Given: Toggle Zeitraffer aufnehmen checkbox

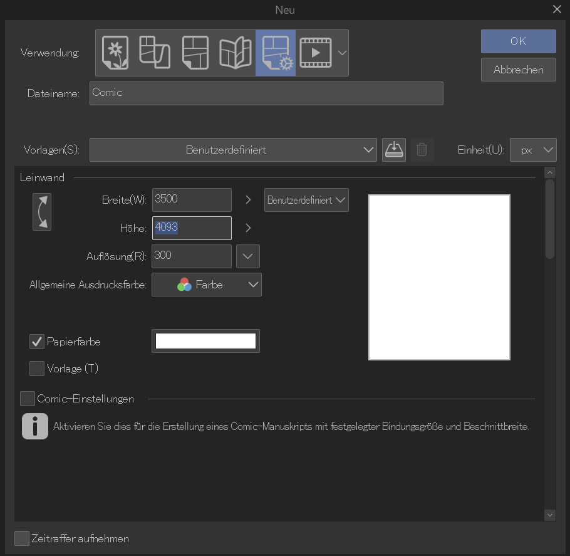Looking at the screenshot, I should click(x=22, y=538).
